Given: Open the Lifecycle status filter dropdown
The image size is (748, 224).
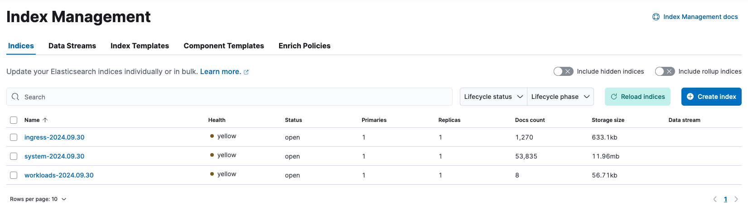Looking at the screenshot, I should (x=493, y=97).
